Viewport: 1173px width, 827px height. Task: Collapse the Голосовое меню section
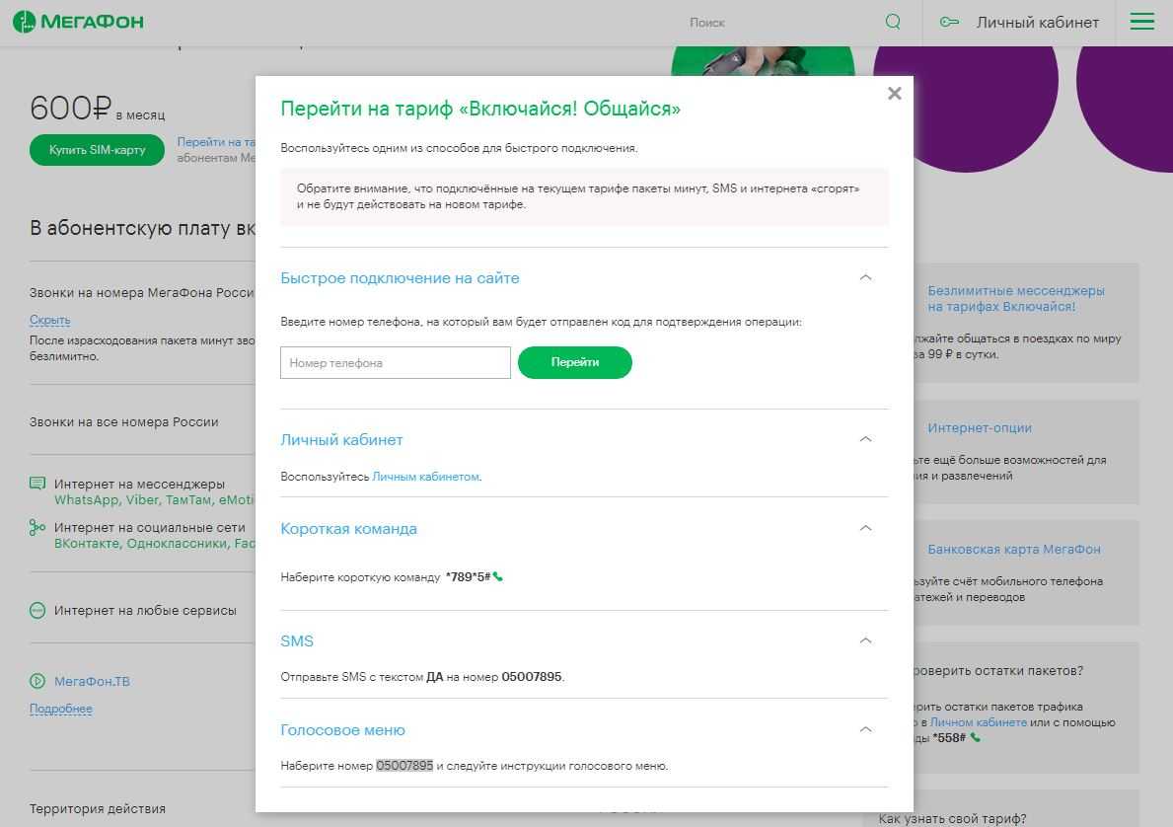865,729
